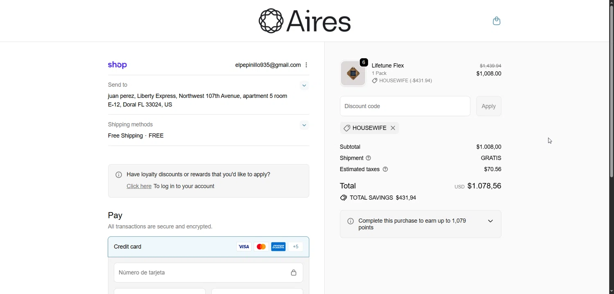Click the Aires logo in header
The width and height of the screenshot is (614, 294).
[305, 21]
